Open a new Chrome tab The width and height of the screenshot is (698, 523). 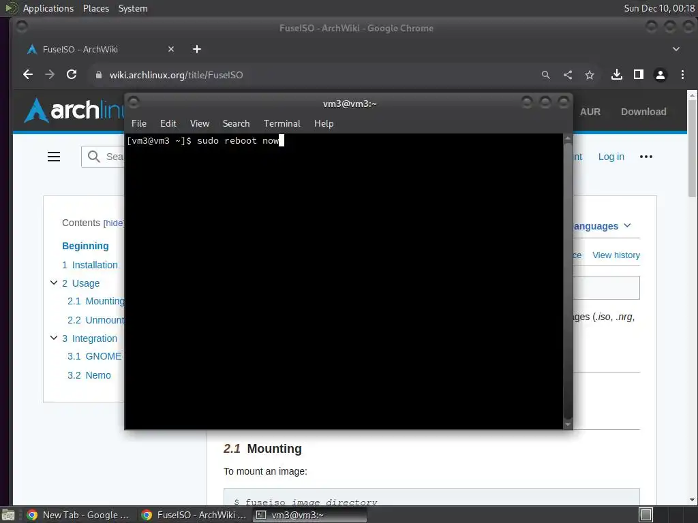click(x=197, y=49)
